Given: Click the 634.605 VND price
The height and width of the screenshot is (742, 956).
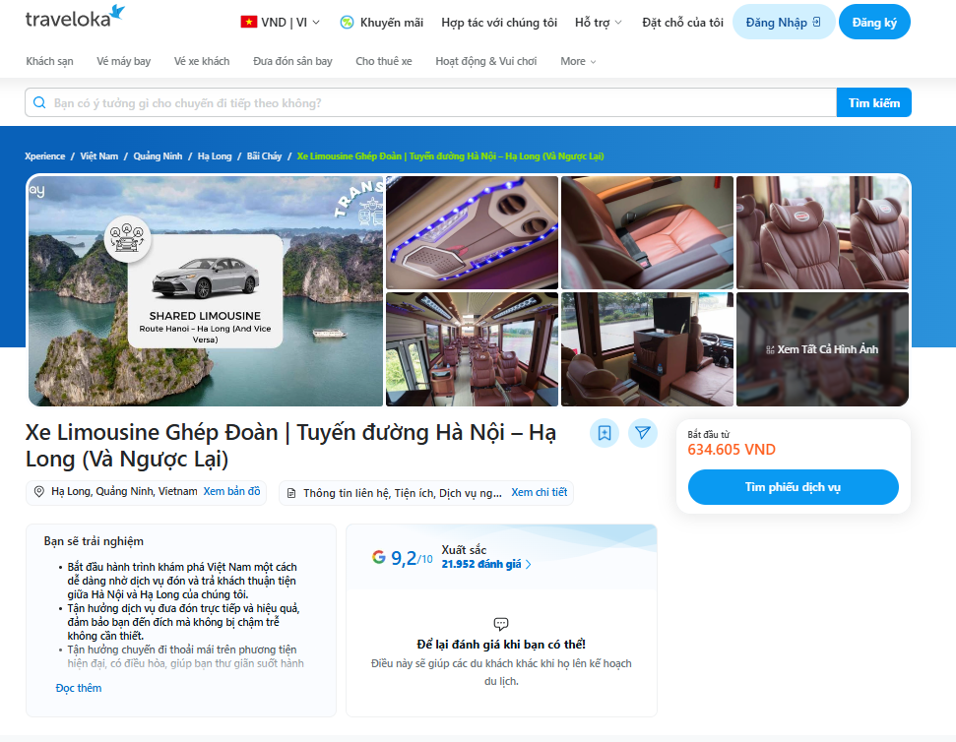Looking at the screenshot, I should pyautogui.click(x=732, y=450).
